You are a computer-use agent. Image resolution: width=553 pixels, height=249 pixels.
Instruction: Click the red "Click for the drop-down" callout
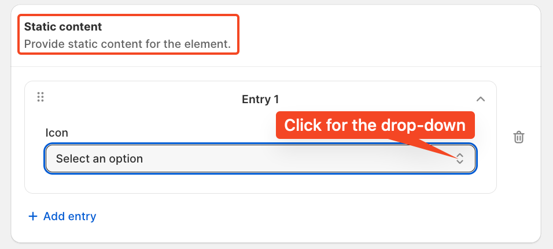(x=375, y=126)
